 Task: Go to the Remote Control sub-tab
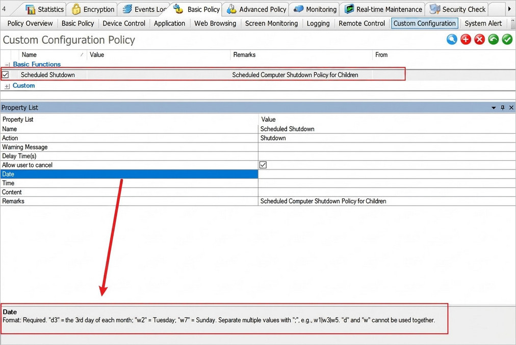(362, 23)
